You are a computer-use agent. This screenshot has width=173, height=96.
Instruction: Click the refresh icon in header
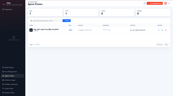[144, 3]
